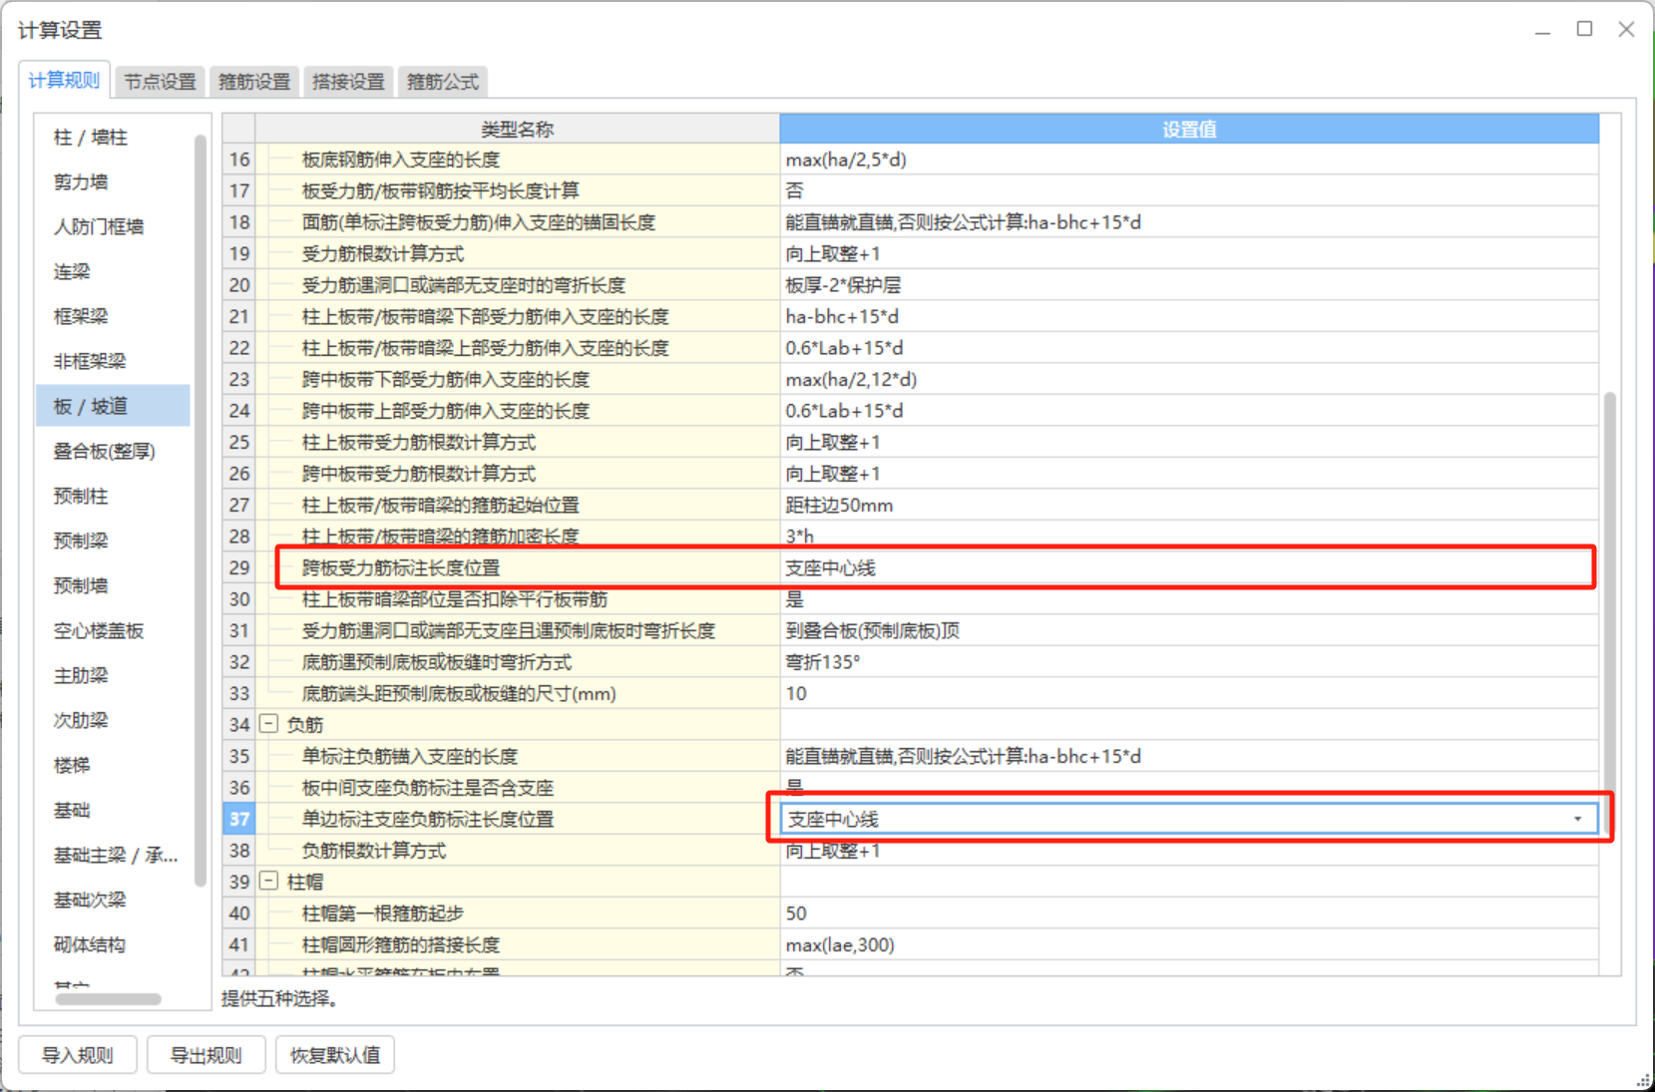Select 叠合板(整厚) in the component list
This screenshot has width=1655, height=1092.
[x=113, y=451]
